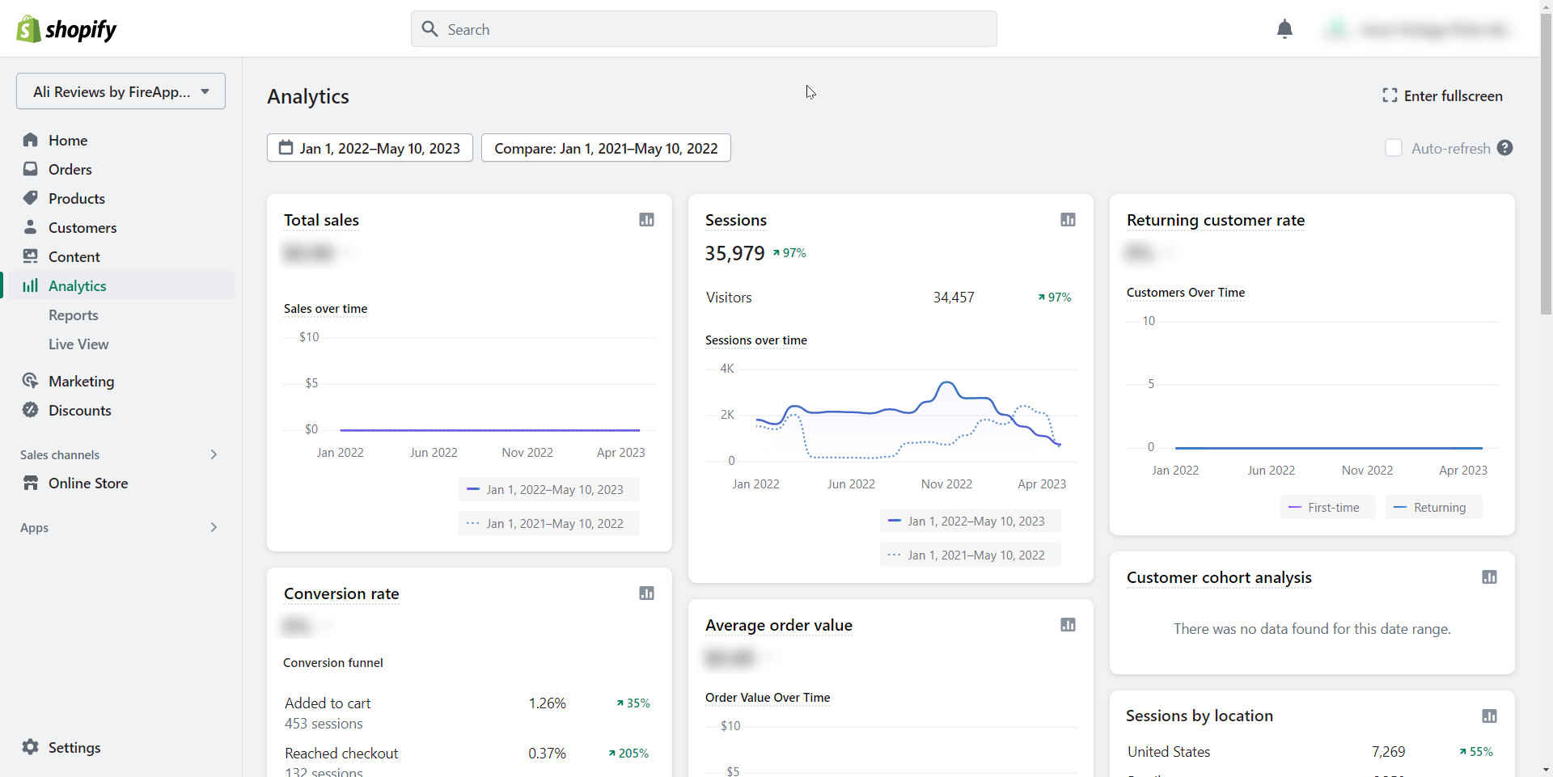Open Products in sidebar
The width and height of the screenshot is (1553, 777).
[77, 198]
